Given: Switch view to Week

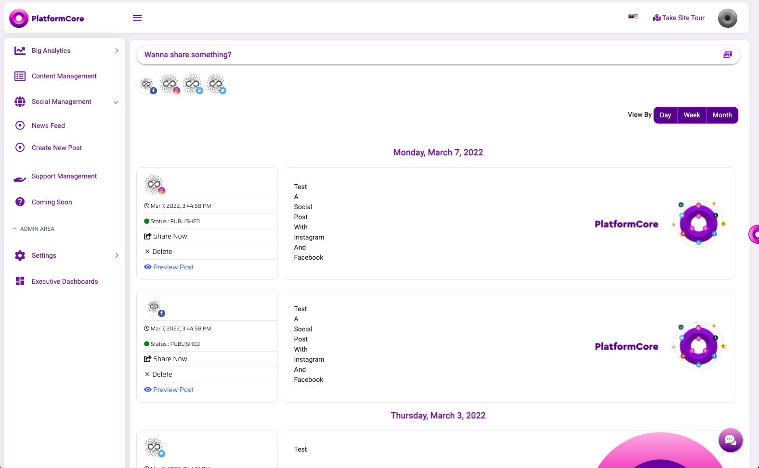Looking at the screenshot, I should click(692, 115).
